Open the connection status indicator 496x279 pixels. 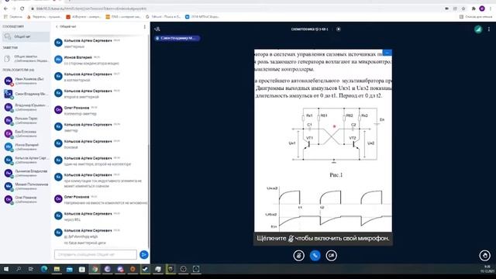478,29
